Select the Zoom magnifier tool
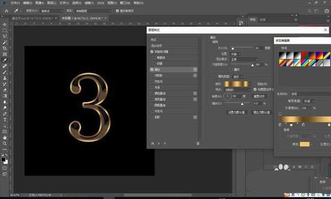The width and height of the screenshot is (331, 199). tap(4, 143)
